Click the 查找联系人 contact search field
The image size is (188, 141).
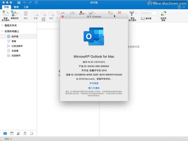tap(149, 13)
